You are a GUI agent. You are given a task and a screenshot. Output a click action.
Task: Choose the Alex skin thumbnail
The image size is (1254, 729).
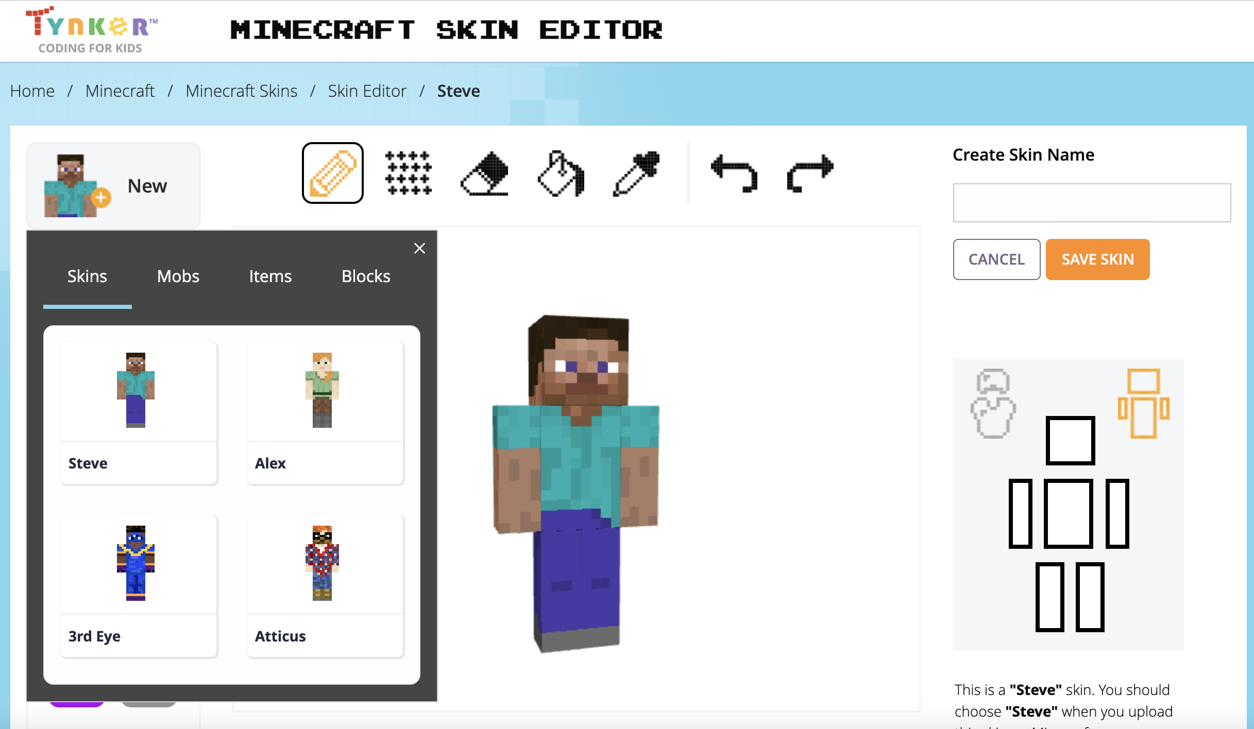325,412
